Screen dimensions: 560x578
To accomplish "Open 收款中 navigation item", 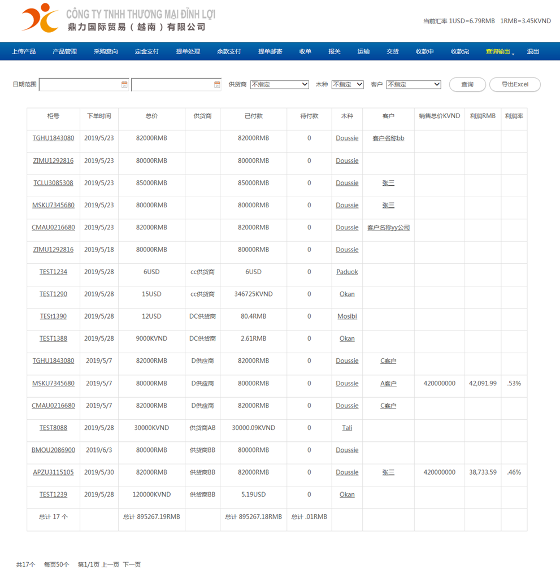I will coord(425,51).
